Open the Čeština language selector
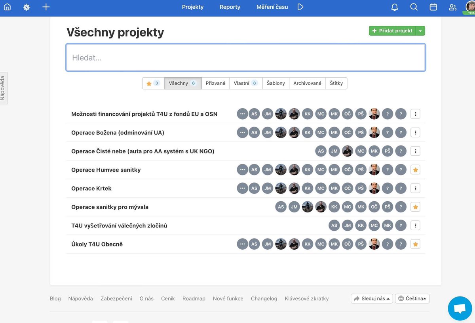Screen dimensions: 475x323 [412, 298]
